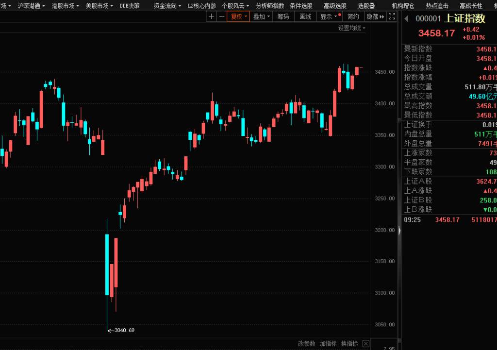This screenshot has height=350, width=497.
Task: Open the 沪深港通 menu
Action: click(x=31, y=6)
